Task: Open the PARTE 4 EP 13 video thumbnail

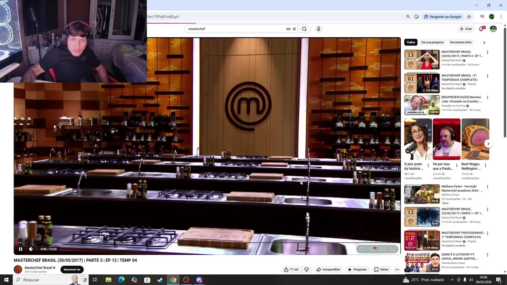Action: pos(422,59)
